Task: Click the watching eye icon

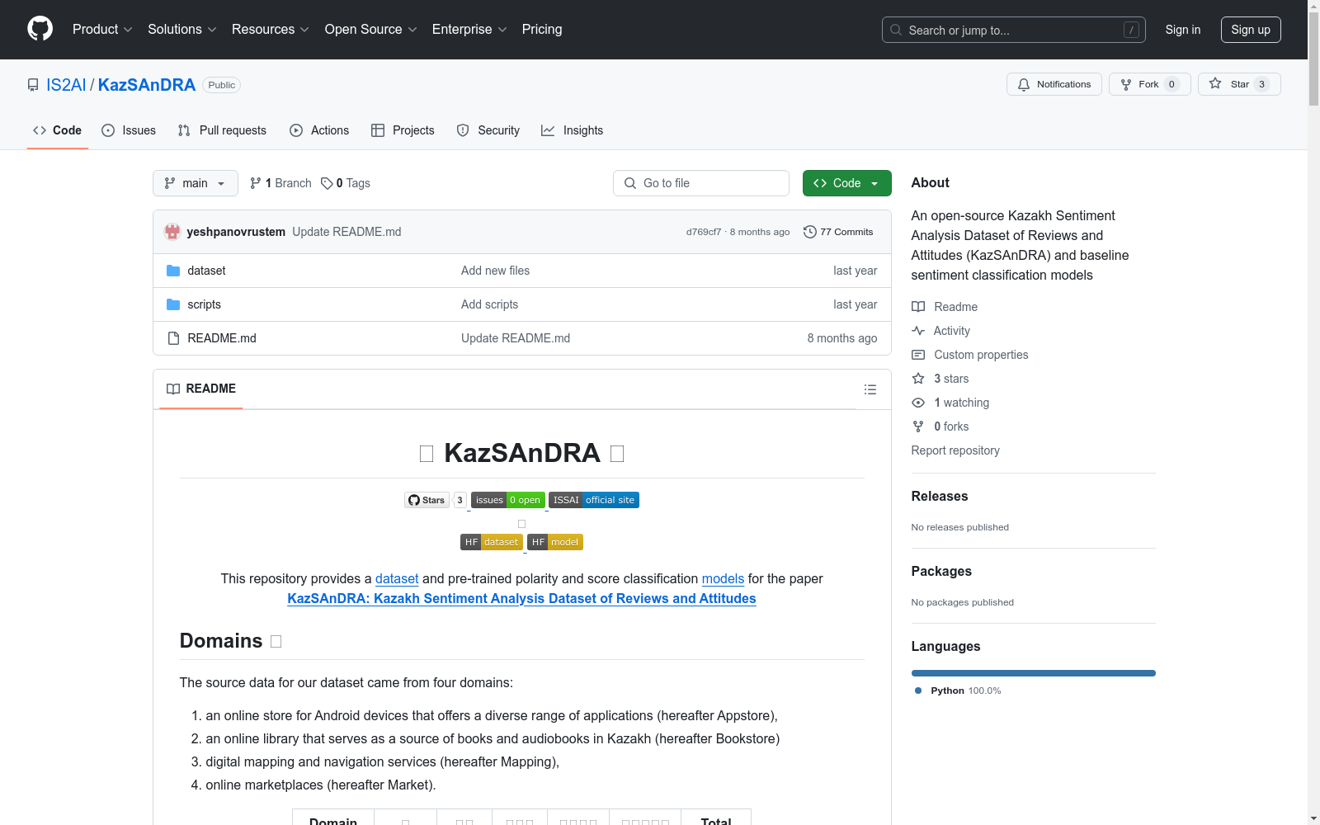Action: click(x=918, y=403)
